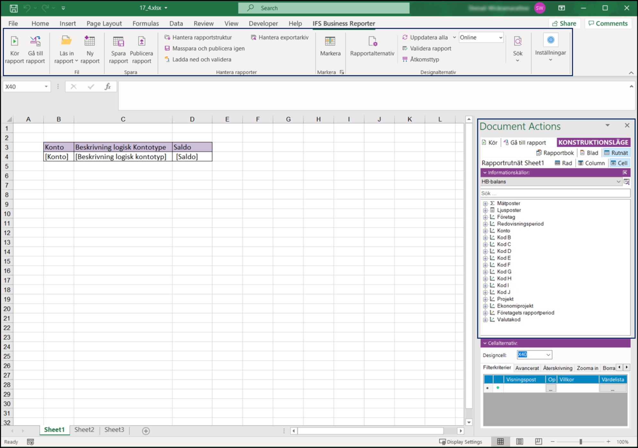Image resolution: width=638 pixels, height=448 pixels.
Task: Expand the Konto node in information sources
Action: 485,230
